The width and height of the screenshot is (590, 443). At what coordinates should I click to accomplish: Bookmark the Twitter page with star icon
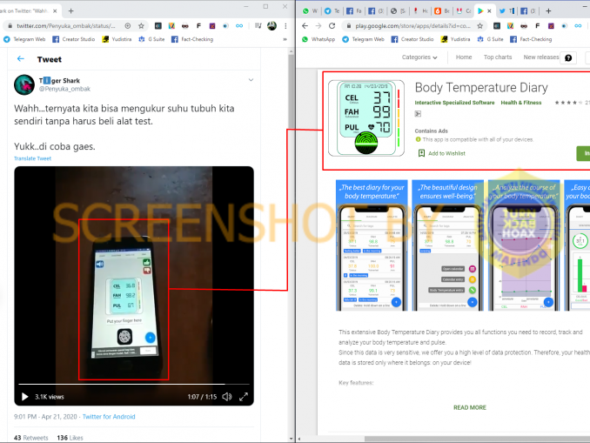point(141,26)
